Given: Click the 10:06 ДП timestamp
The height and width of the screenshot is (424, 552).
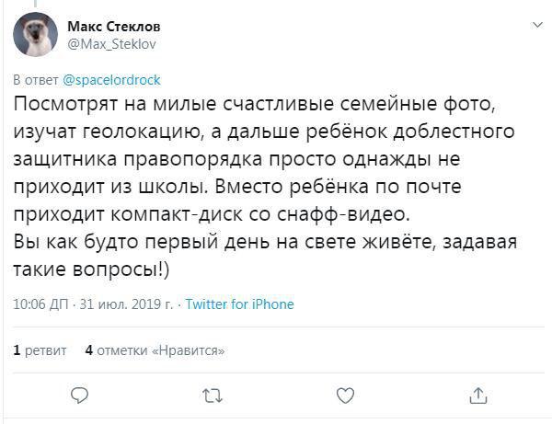Looking at the screenshot, I should click(x=38, y=304).
